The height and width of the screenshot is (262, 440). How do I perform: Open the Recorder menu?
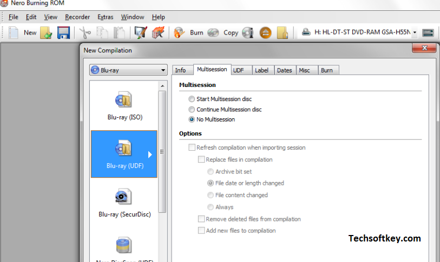point(77,17)
